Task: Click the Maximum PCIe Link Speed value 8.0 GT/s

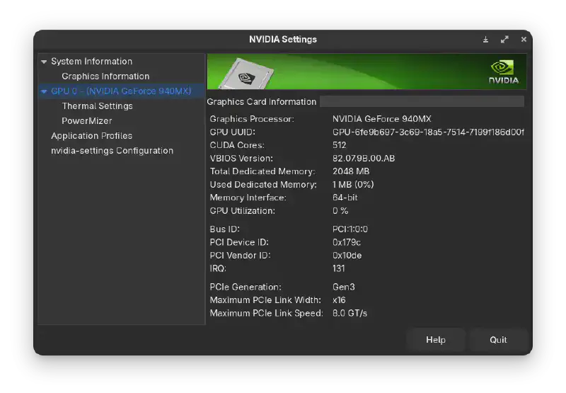Action: 350,313
